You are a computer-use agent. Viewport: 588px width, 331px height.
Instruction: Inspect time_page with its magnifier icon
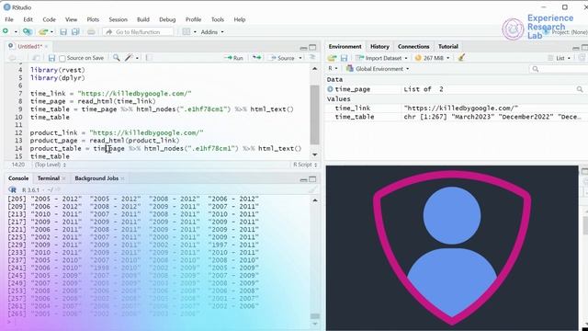(580, 89)
